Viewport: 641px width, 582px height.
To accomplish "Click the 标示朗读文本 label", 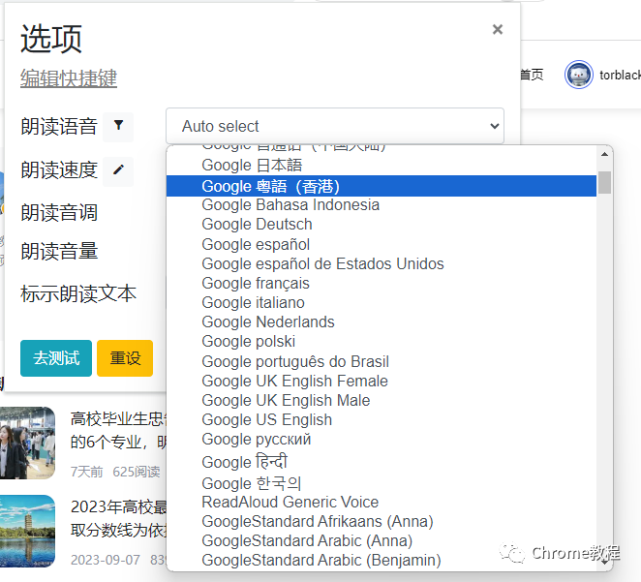I will (x=78, y=293).
